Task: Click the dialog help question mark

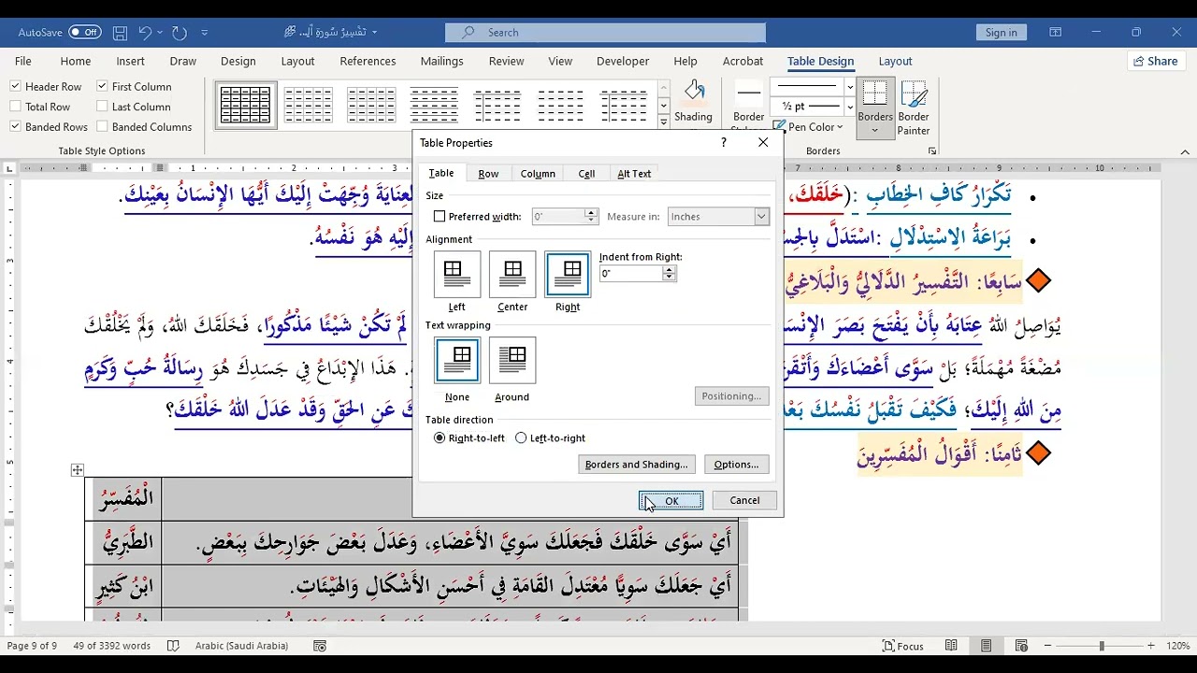Action: tap(724, 142)
